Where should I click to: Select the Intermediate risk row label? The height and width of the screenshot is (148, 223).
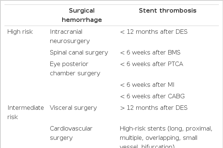tap(26, 112)
